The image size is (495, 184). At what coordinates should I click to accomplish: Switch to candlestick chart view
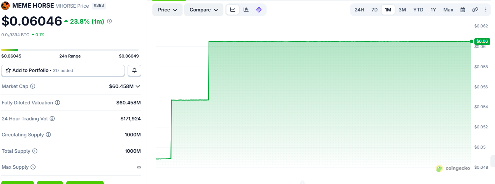246,10
